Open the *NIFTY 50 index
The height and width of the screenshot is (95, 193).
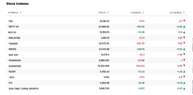pyautogui.click(x=13, y=27)
